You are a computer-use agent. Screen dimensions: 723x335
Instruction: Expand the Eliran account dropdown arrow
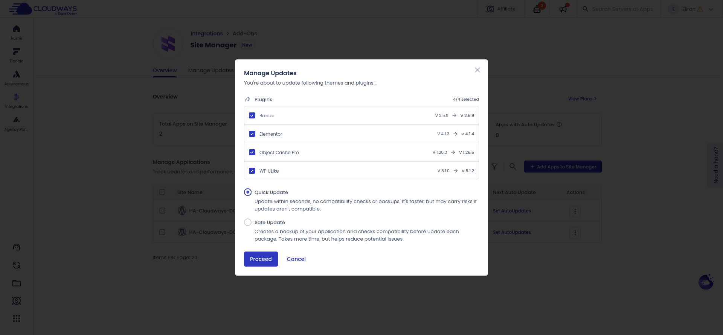[x=711, y=9]
